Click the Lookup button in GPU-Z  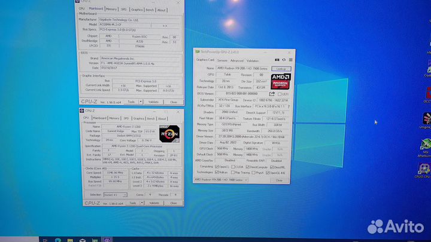pyautogui.click(x=281, y=69)
